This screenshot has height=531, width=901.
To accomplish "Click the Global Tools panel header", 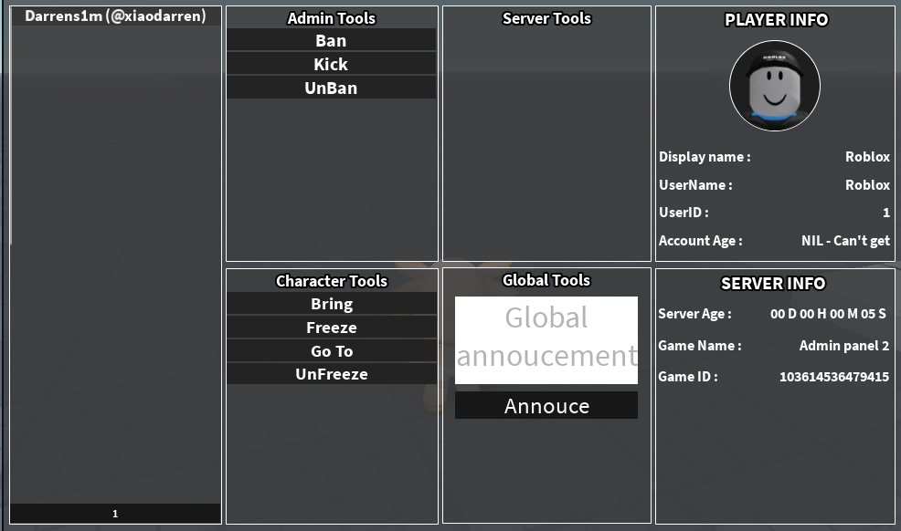I will [546, 280].
